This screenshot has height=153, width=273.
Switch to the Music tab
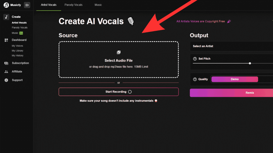(x=98, y=5)
